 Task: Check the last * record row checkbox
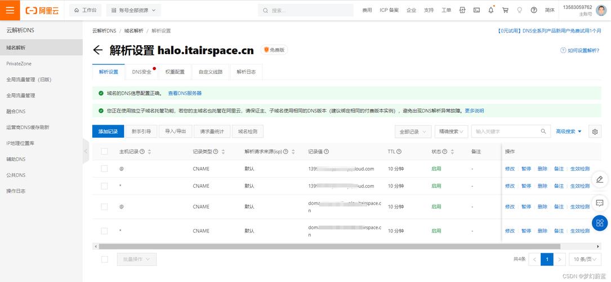click(x=104, y=231)
